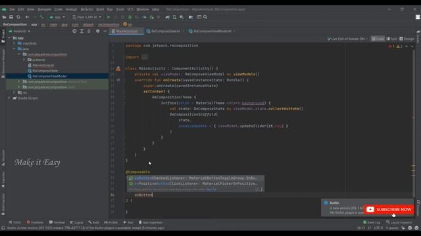This screenshot has width=421, height=236.
Task: Switch editor to Design view
Action: pyautogui.click(x=407, y=39)
